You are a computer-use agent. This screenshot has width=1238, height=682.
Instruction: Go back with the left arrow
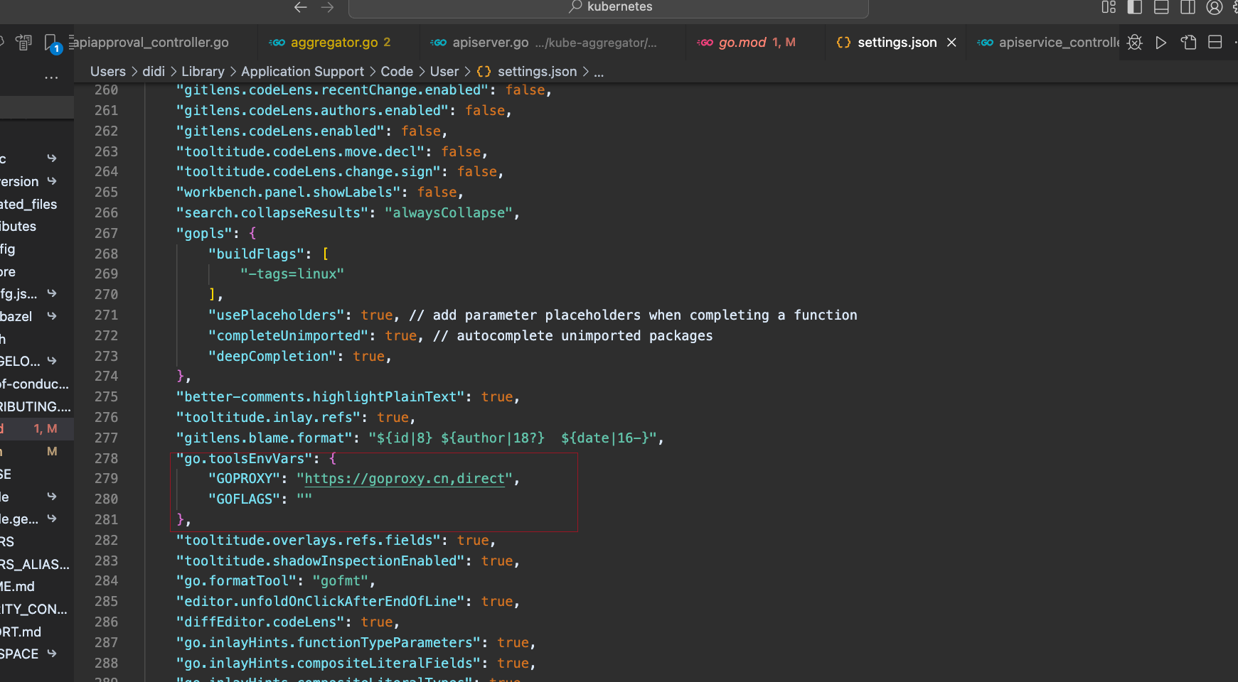click(301, 7)
